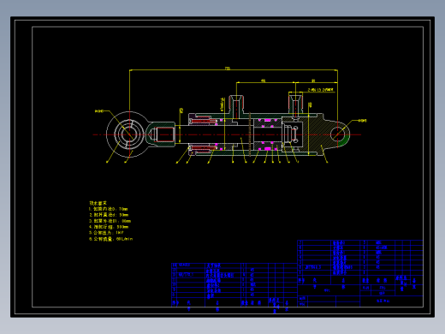Click row 14 of the lower parts list
445x334 pixels.
tap(234, 265)
